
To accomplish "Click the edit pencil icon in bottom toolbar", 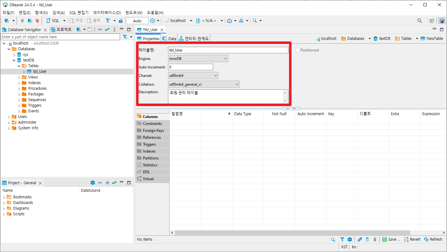I will tap(360, 239).
